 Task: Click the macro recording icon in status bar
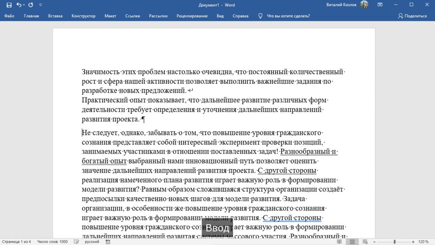108,242
